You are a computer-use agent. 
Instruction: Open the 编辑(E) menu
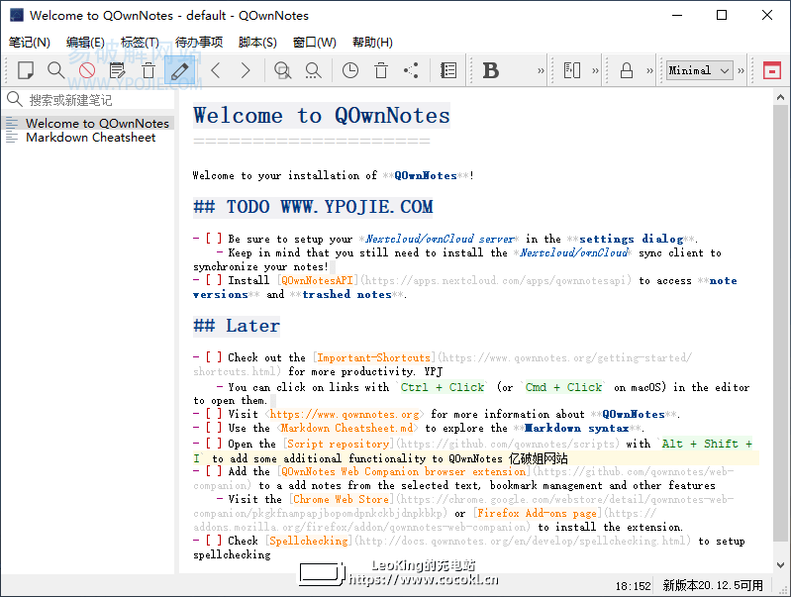(85, 43)
